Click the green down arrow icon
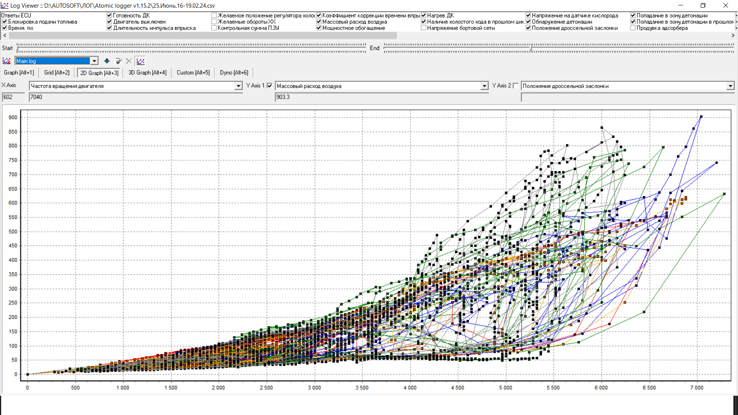This screenshot has height=415, width=738. click(x=107, y=61)
